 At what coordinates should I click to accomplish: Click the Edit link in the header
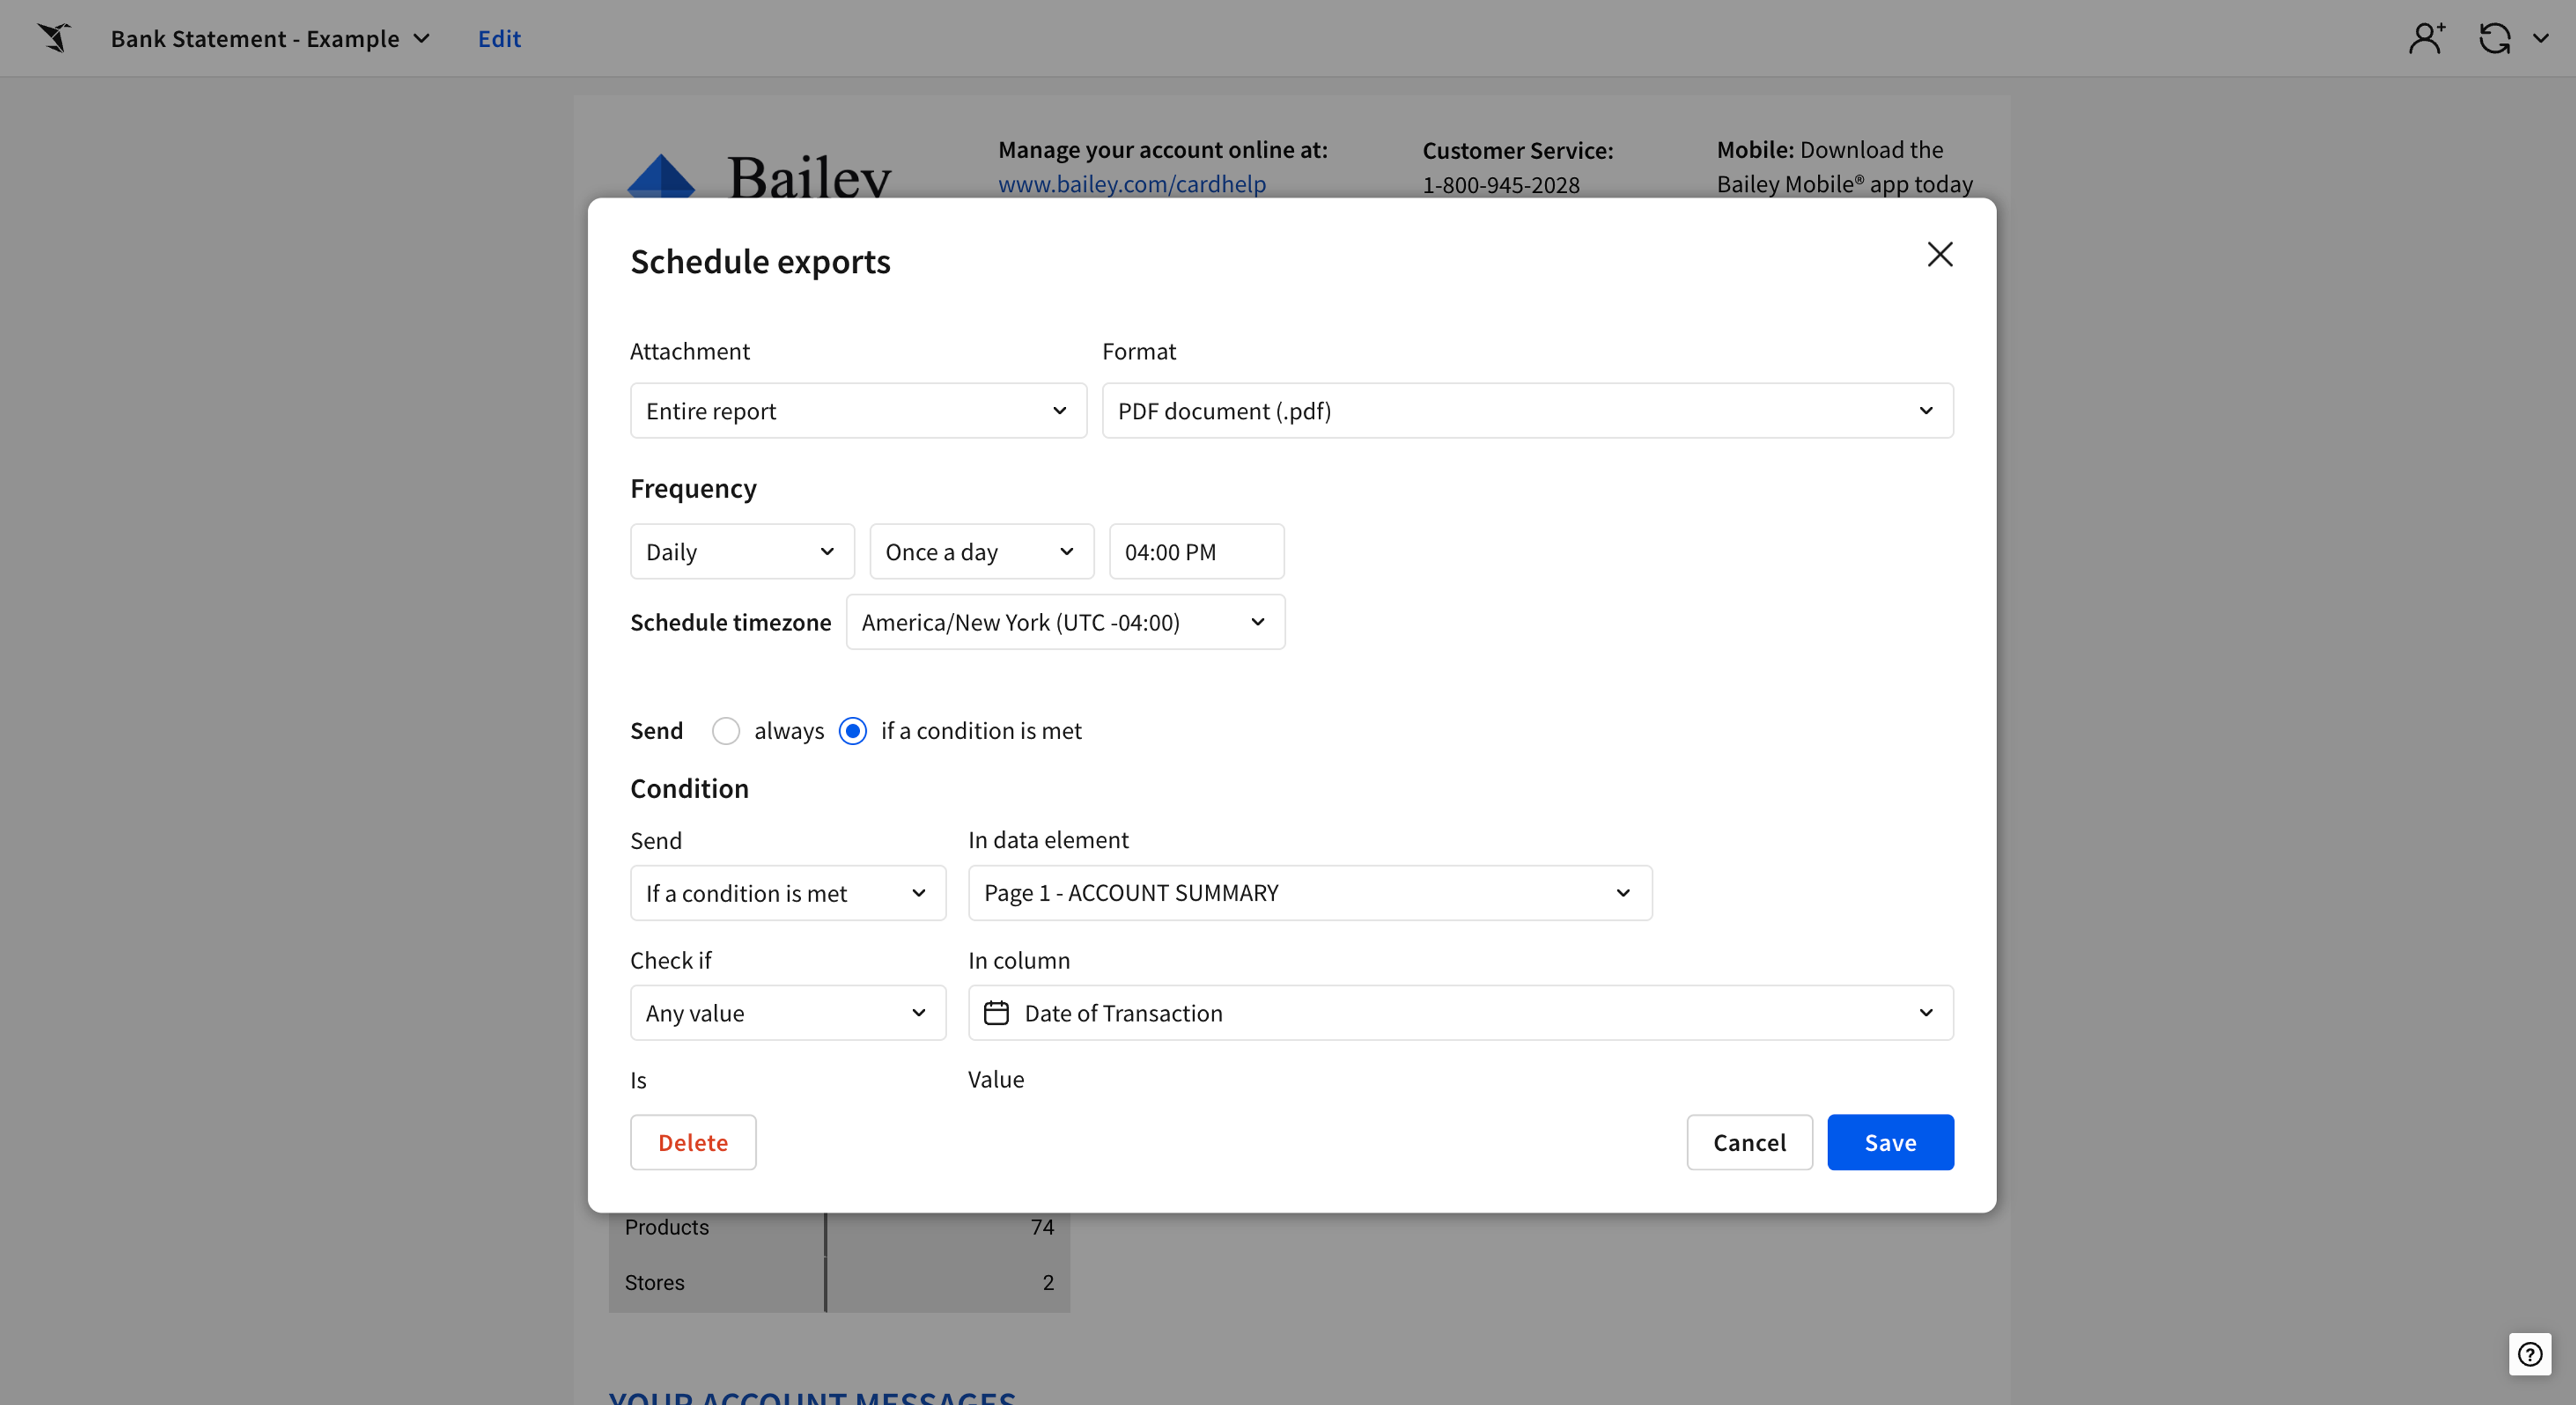(x=499, y=38)
